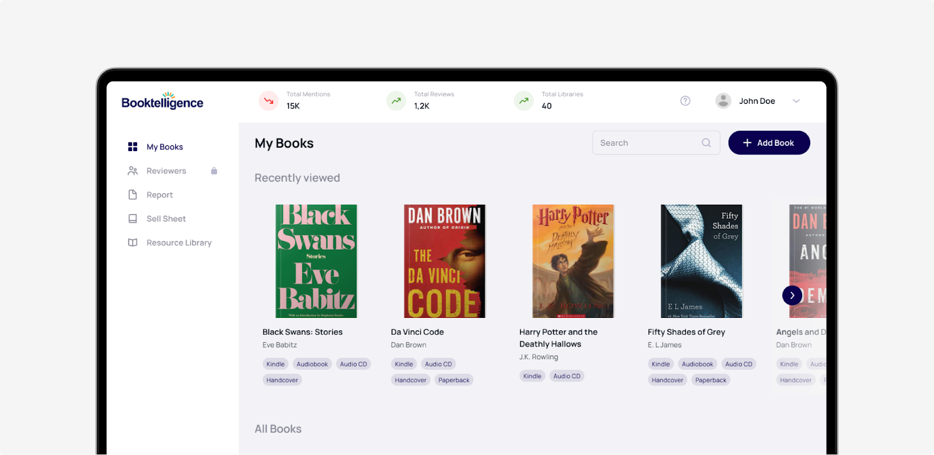The image size is (934, 455).
Task: Click Paperback tag under Fifty Shades of Grey
Action: pyautogui.click(x=710, y=380)
